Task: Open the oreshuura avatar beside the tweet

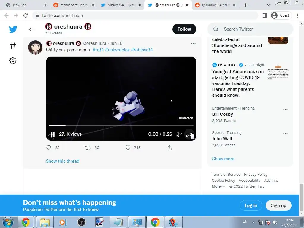Action: click(x=35, y=47)
